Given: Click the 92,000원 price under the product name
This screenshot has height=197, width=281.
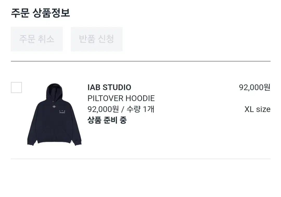Looking at the screenshot, I should click(103, 109).
